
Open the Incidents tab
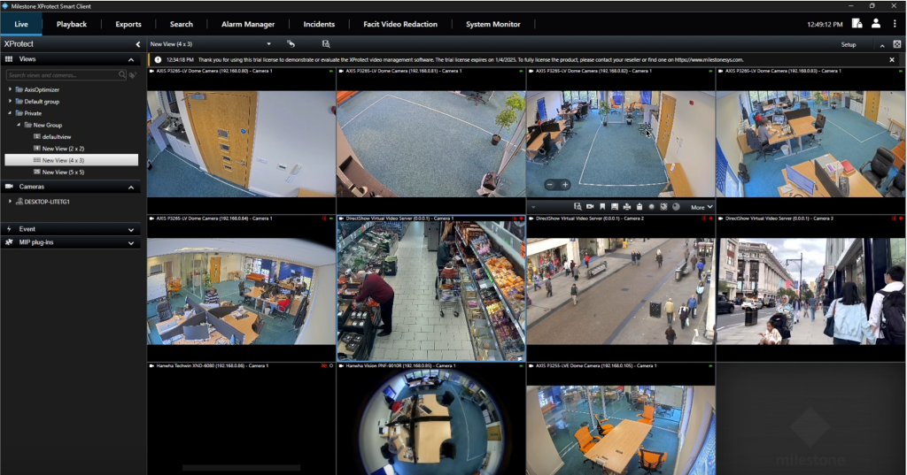tap(319, 24)
